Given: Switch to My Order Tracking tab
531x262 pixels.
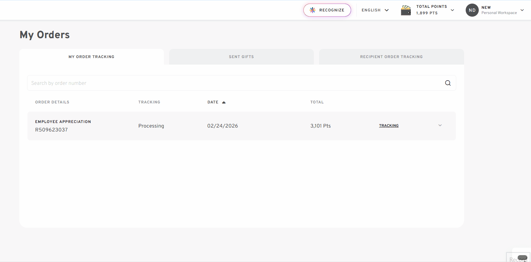Looking at the screenshot, I should click(91, 57).
